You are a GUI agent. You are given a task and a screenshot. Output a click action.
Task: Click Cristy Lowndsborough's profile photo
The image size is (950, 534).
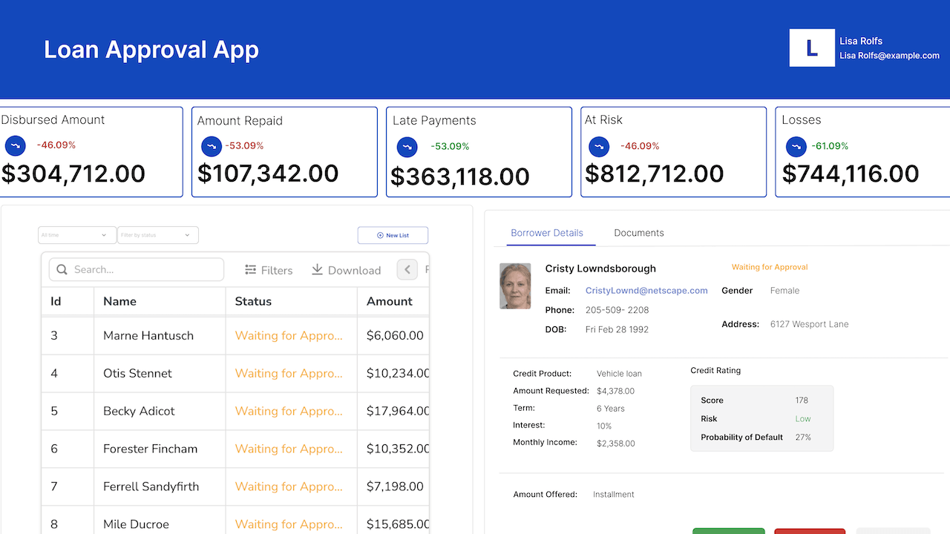click(x=515, y=286)
